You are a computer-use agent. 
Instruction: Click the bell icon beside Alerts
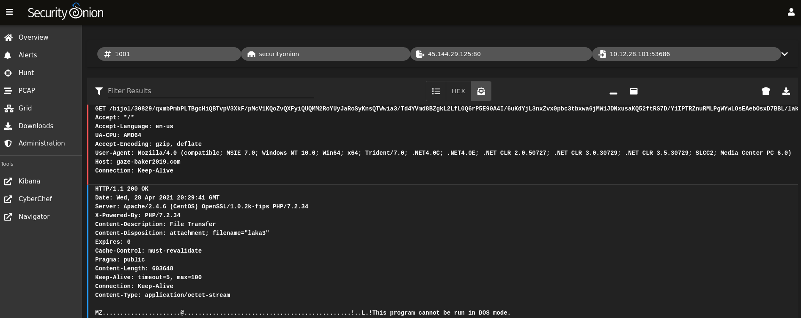[x=8, y=55]
